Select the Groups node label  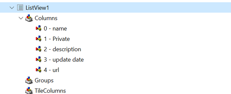pyautogui.click(x=44, y=80)
